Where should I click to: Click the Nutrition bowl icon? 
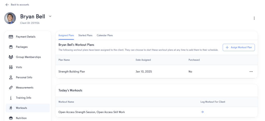click(11, 118)
